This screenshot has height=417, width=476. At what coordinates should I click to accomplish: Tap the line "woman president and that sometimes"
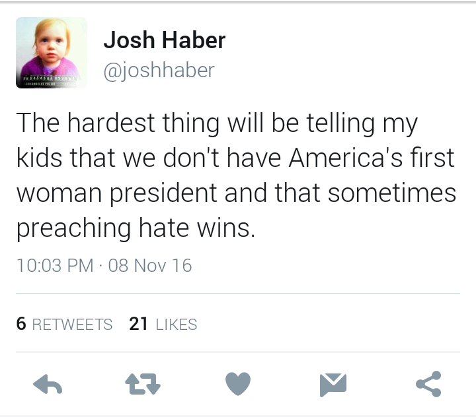tap(236, 193)
